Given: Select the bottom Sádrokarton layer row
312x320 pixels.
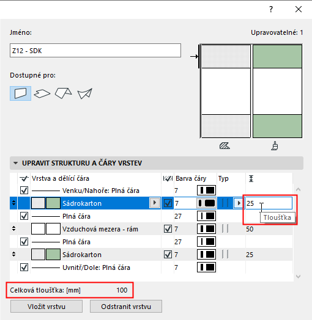Looking at the screenshot, I should (151, 255).
